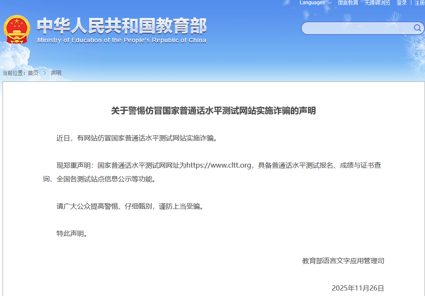Click the national emblem logo

(17, 29)
